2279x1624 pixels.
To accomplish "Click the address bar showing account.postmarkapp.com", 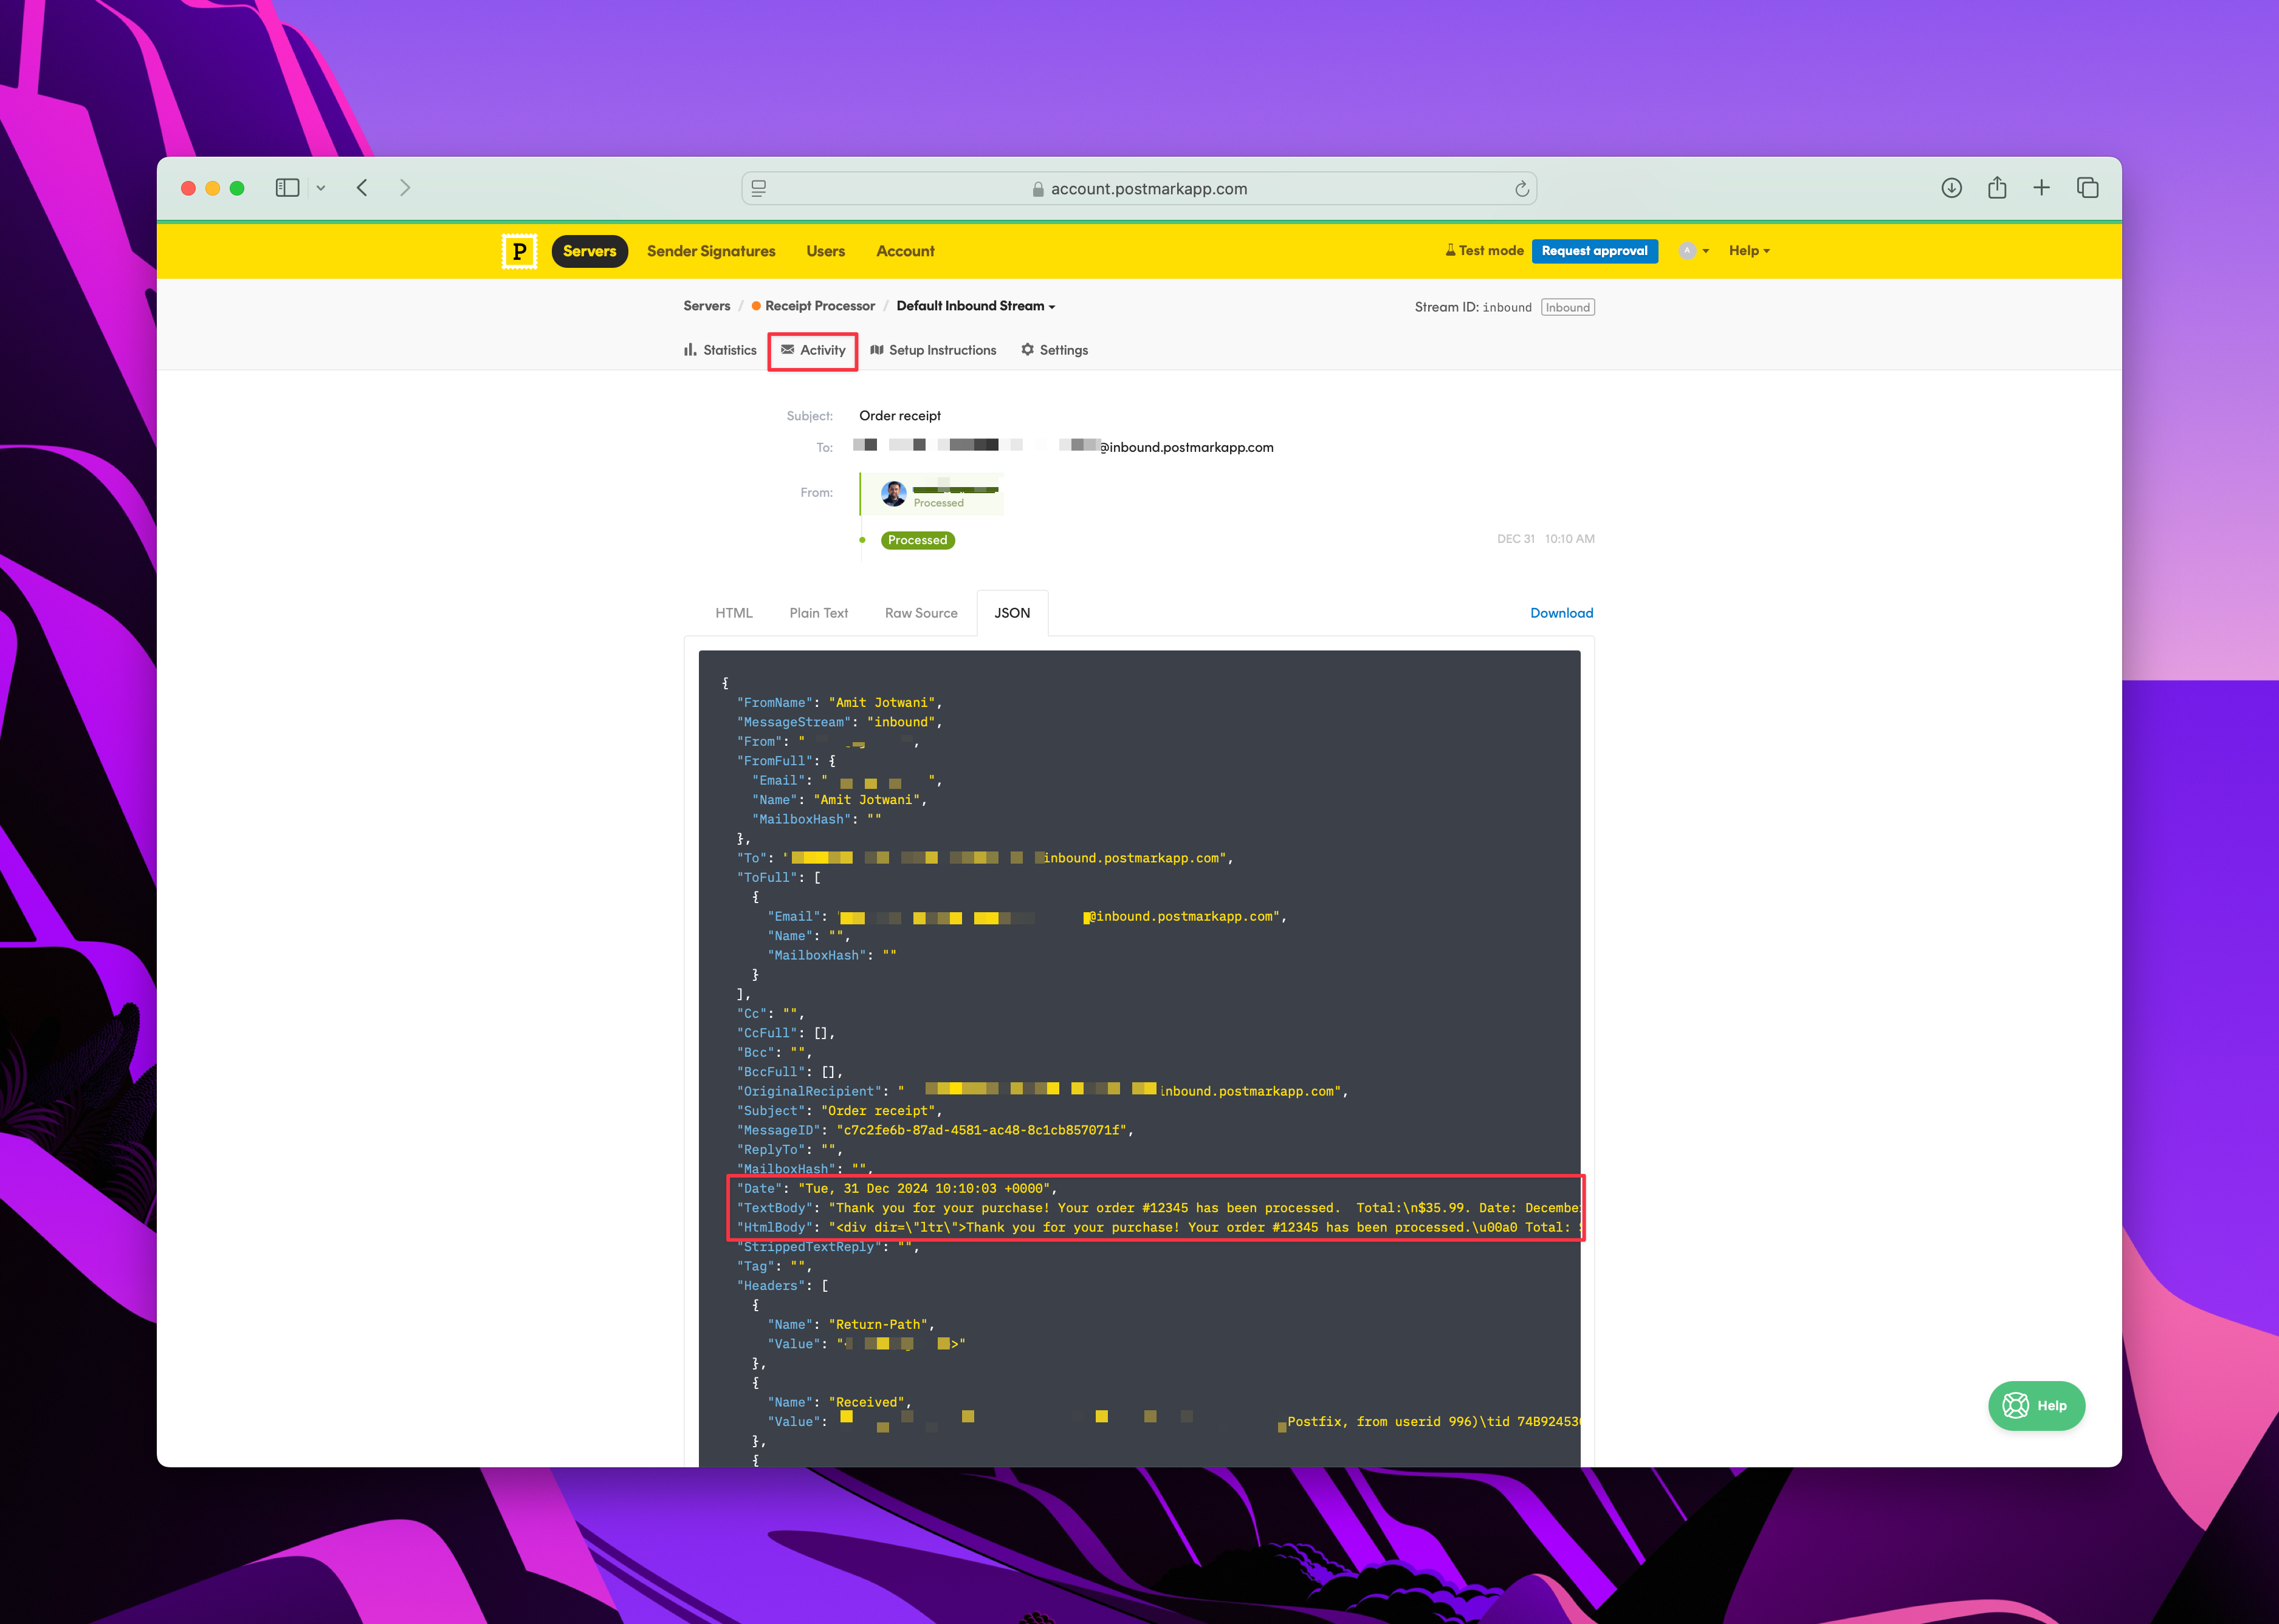I will point(1138,189).
